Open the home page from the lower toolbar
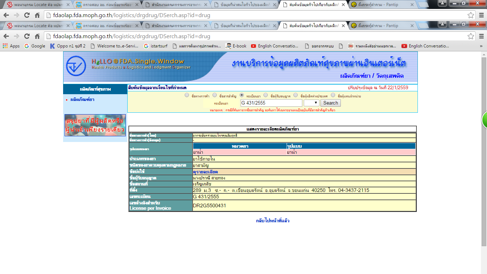The height and width of the screenshot is (274, 487). click(x=37, y=36)
